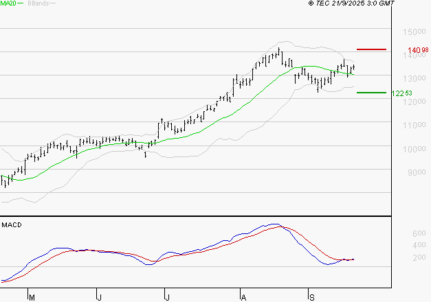This screenshot has width=431, height=302.
Task: Click the 10000 price axis label
Action: [x=415, y=150]
